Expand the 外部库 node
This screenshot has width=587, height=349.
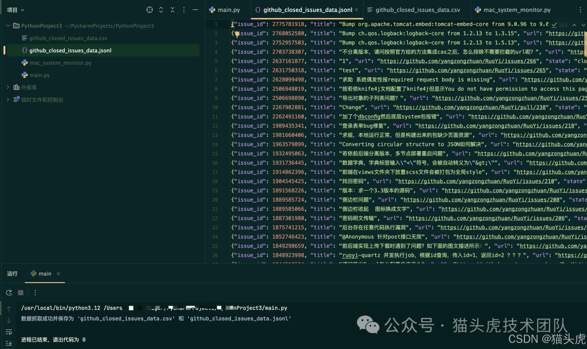coord(8,87)
